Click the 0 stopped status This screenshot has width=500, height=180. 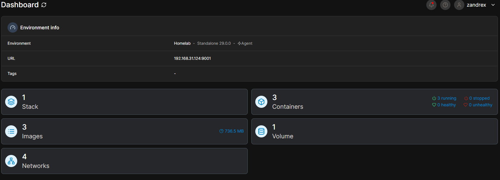tap(477, 98)
